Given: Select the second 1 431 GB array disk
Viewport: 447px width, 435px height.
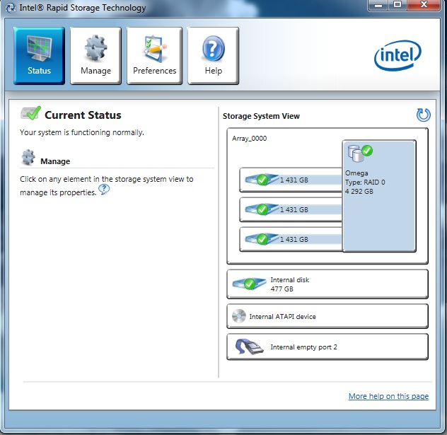Looking at the screenshot, I should pyautogui.click(x=291, y=209).
